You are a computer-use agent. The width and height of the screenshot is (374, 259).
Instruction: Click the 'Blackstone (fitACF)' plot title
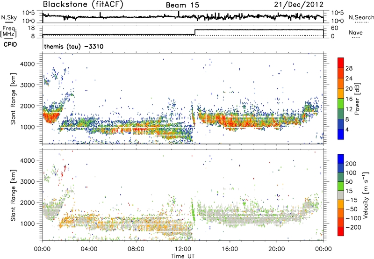click(x=83, y=5)
